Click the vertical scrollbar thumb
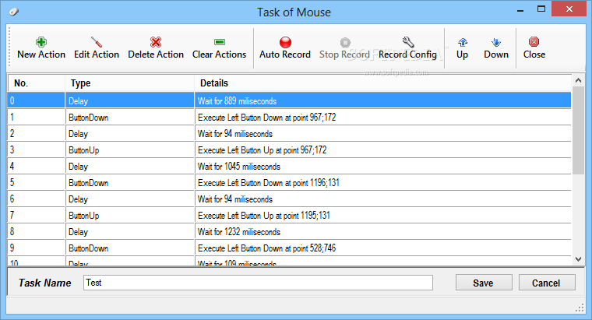 [x=578, y=130]
